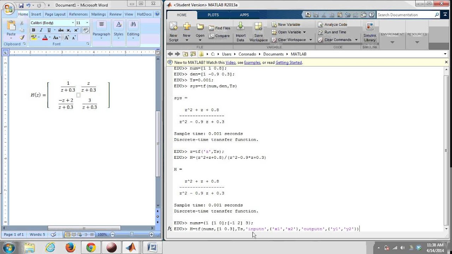Toggle Superscript formatting in Word
The height and width of the screenshot is (254, 452).
(x=76, y=30)
